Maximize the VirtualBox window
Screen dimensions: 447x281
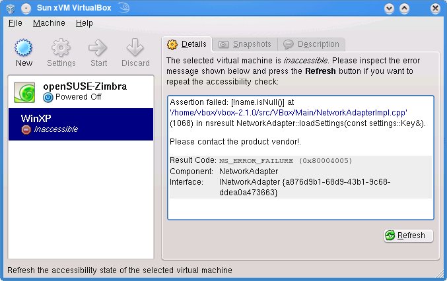click(404, 9)
